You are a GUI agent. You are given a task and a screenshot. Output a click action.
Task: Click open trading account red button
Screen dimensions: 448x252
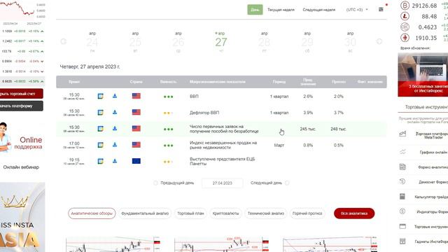click(x=22, y=94)
